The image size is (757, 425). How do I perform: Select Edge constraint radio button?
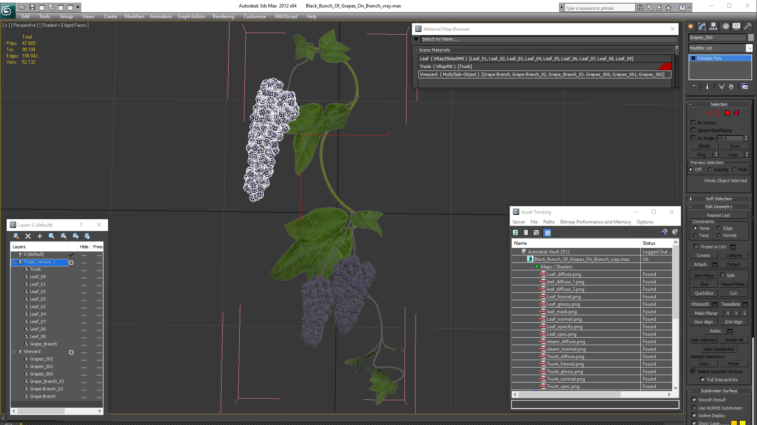719,228
